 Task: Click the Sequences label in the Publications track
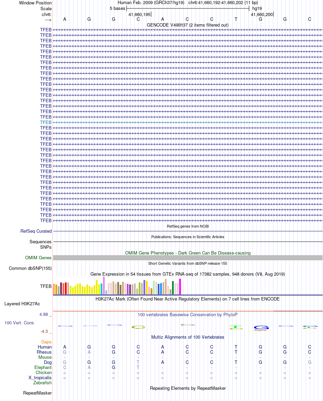[x=40, y=242]
